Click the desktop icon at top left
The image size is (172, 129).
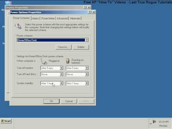click(8, 3)
